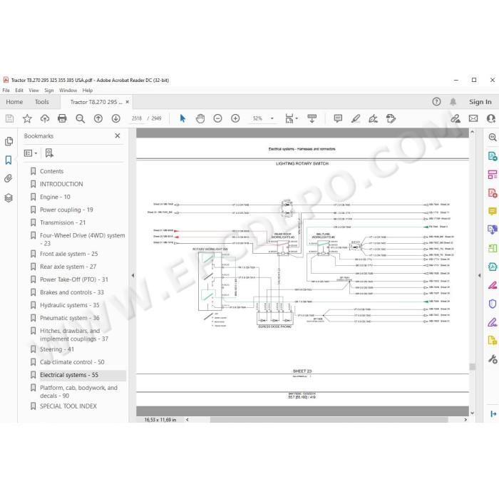
Task: Go to previous page arrow
Action: coord(98,119)
